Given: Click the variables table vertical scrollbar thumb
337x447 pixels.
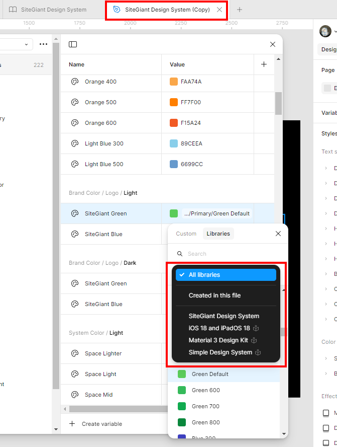Looking at the screenshot, I should 278,103.
